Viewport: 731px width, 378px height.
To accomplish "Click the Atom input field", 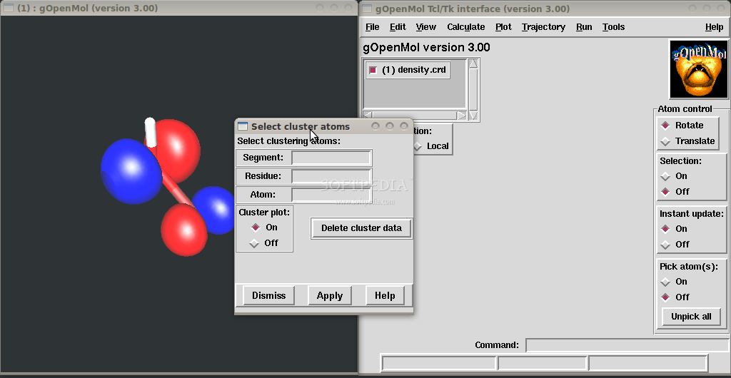I will click(x=331, y=195).
